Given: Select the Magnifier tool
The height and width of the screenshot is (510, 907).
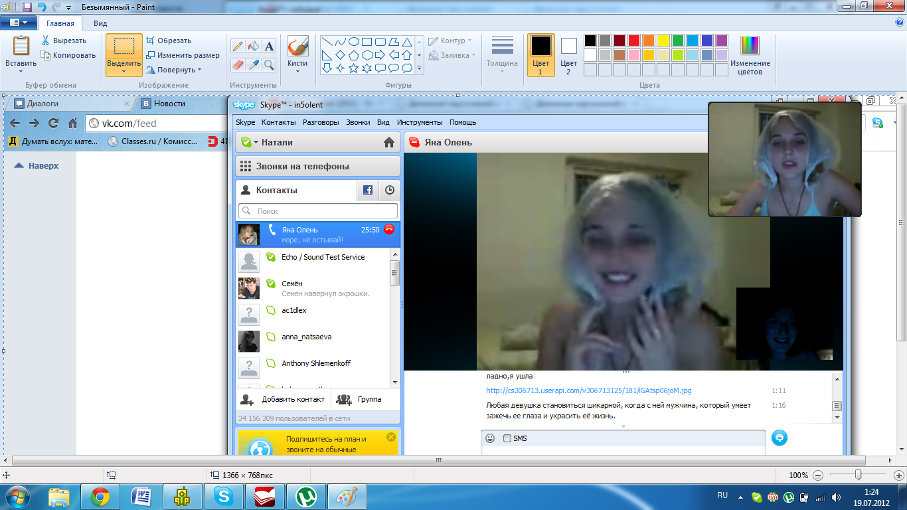Looking at the screenshot, I should 269,64.
